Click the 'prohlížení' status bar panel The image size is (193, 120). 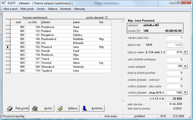(140, 116)
